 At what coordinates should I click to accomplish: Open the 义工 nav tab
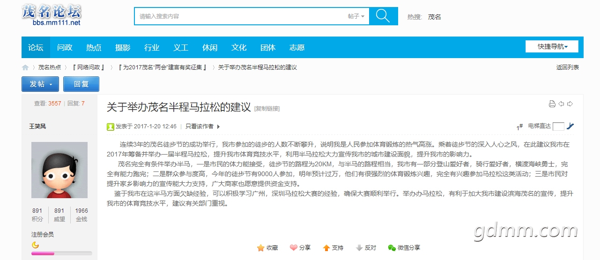click(x=181, y=47)
